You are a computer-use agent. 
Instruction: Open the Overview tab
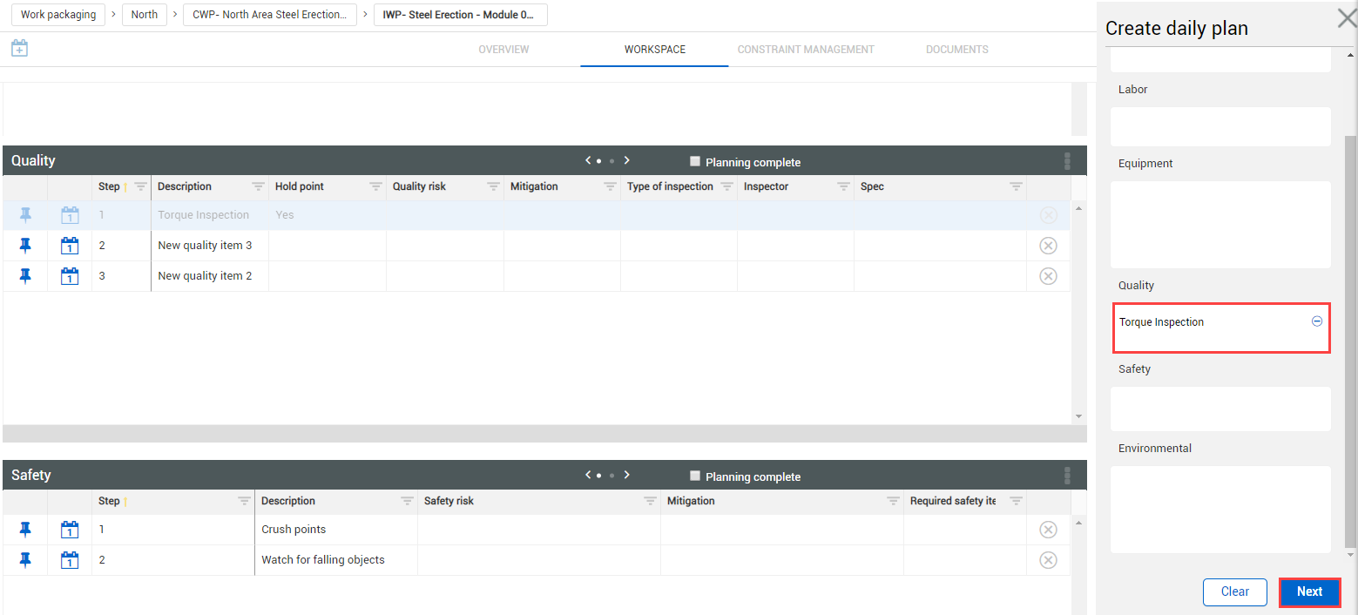coord(503,50)
